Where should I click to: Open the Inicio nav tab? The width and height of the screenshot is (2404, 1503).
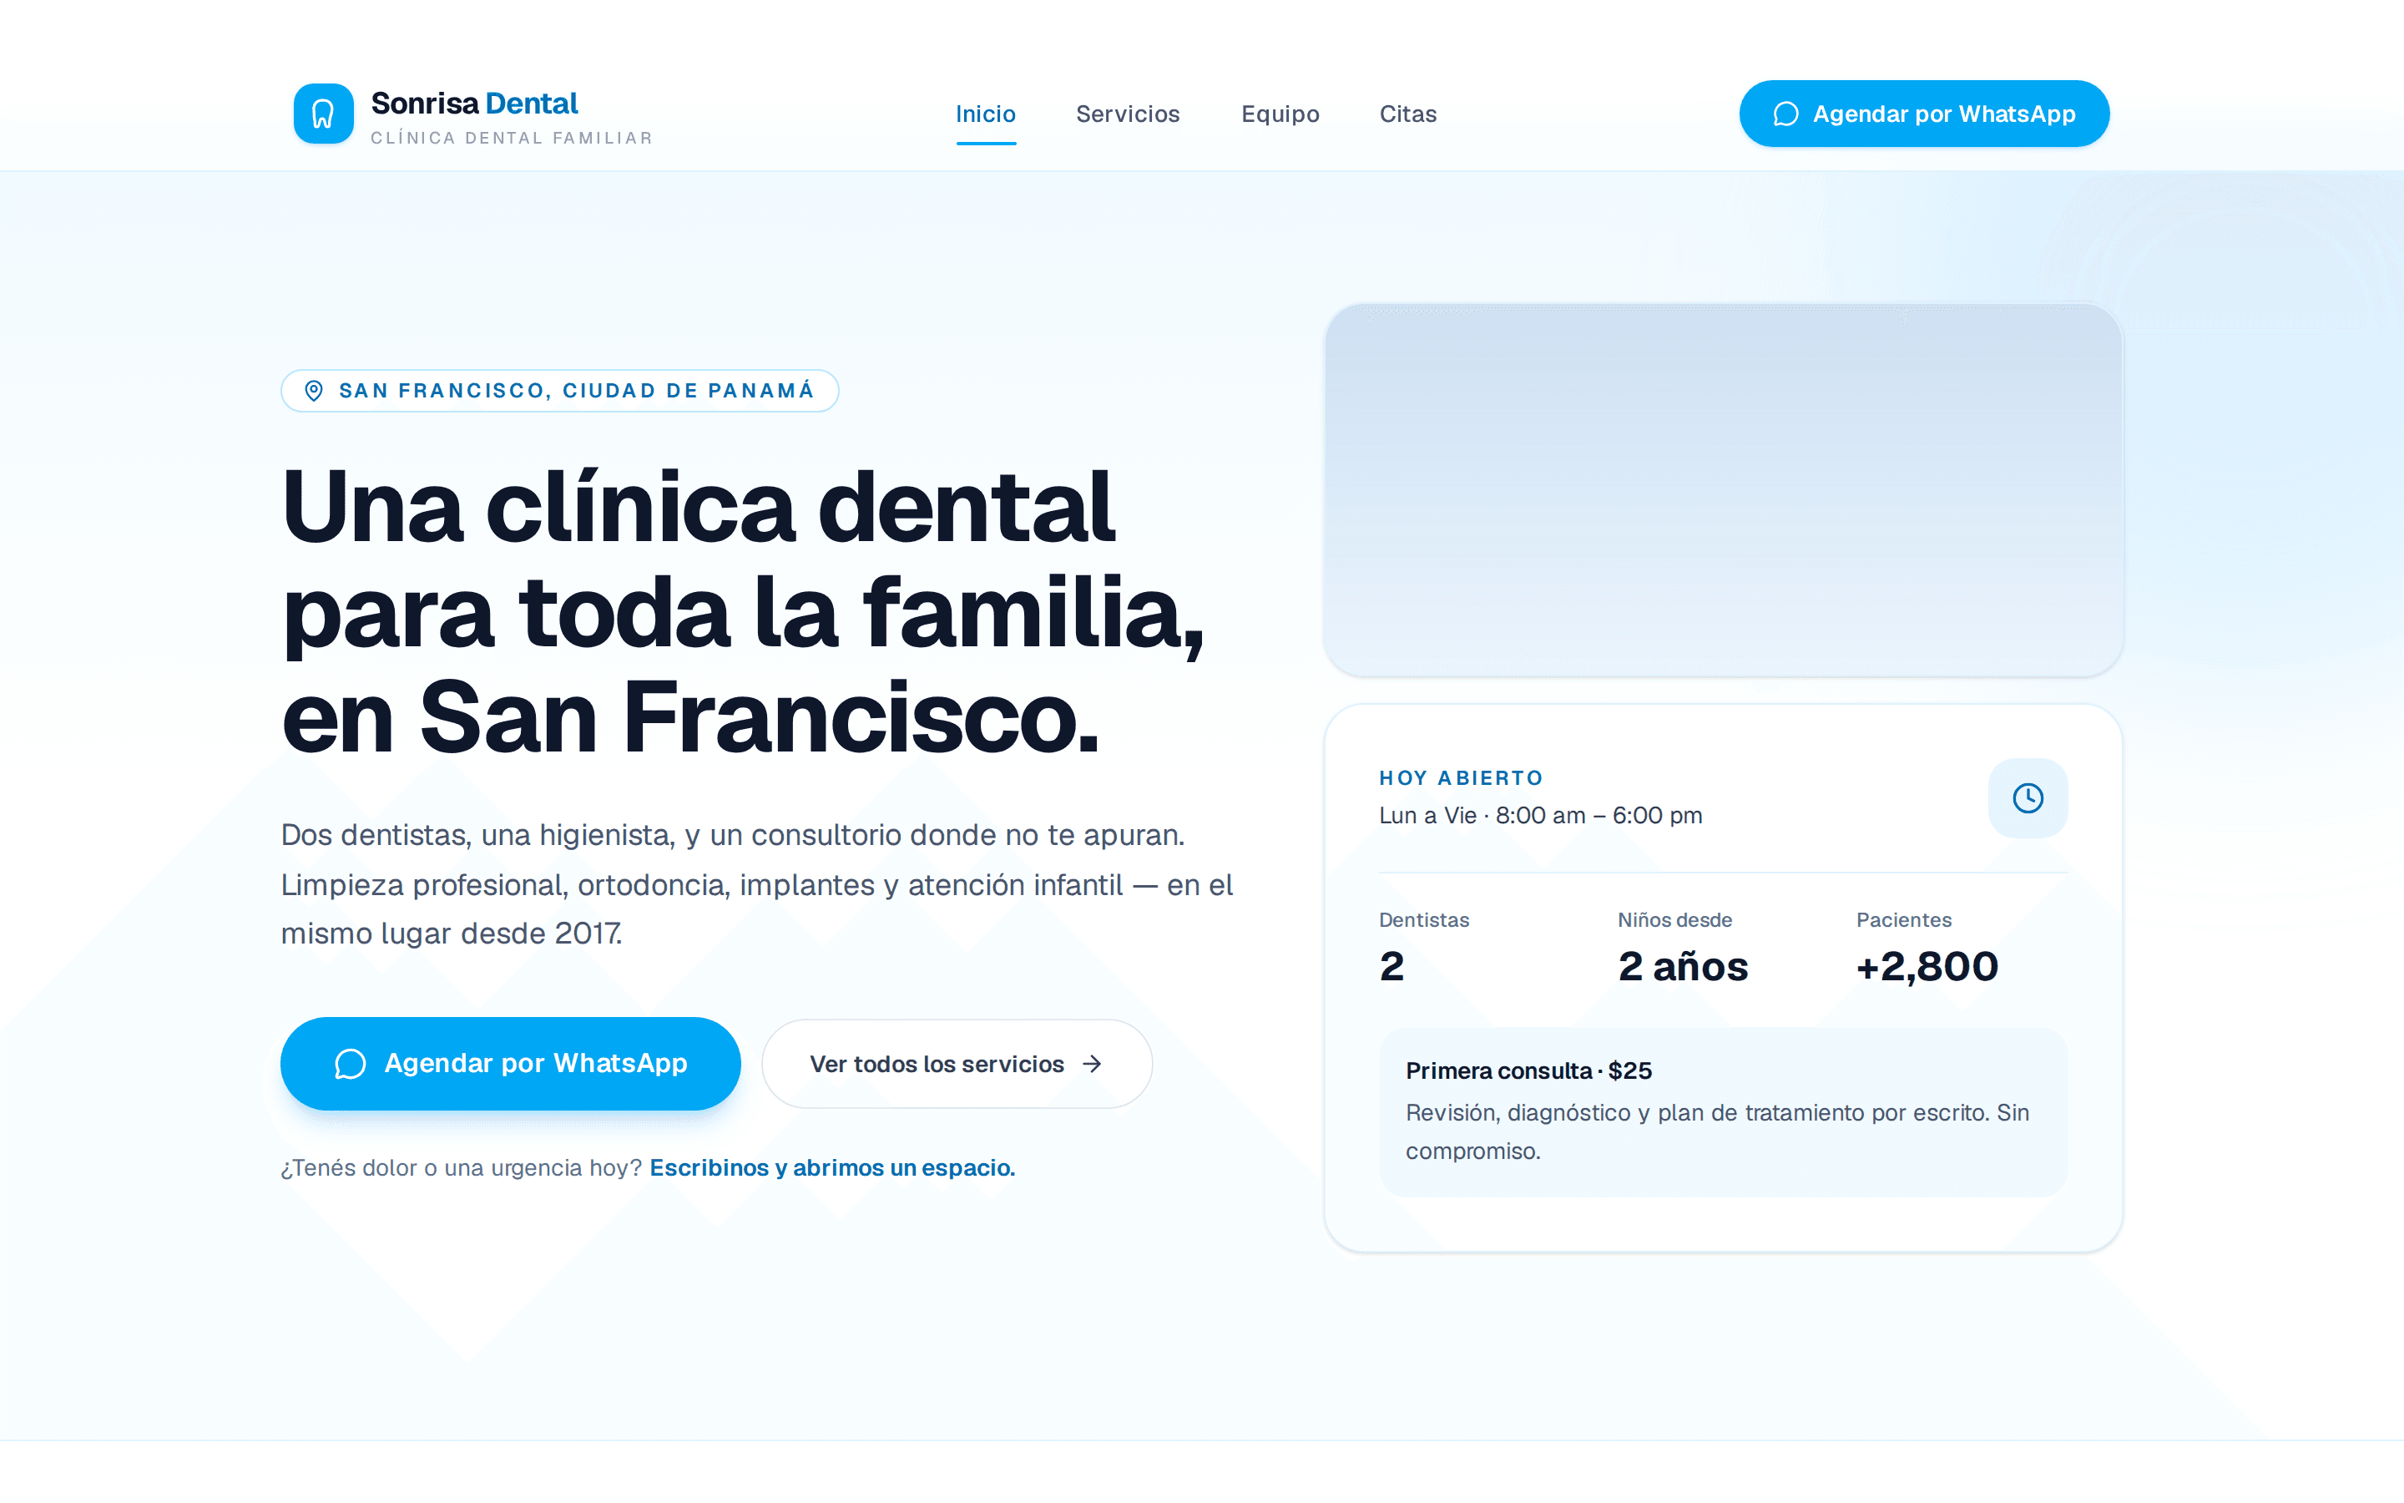[986, 114]
